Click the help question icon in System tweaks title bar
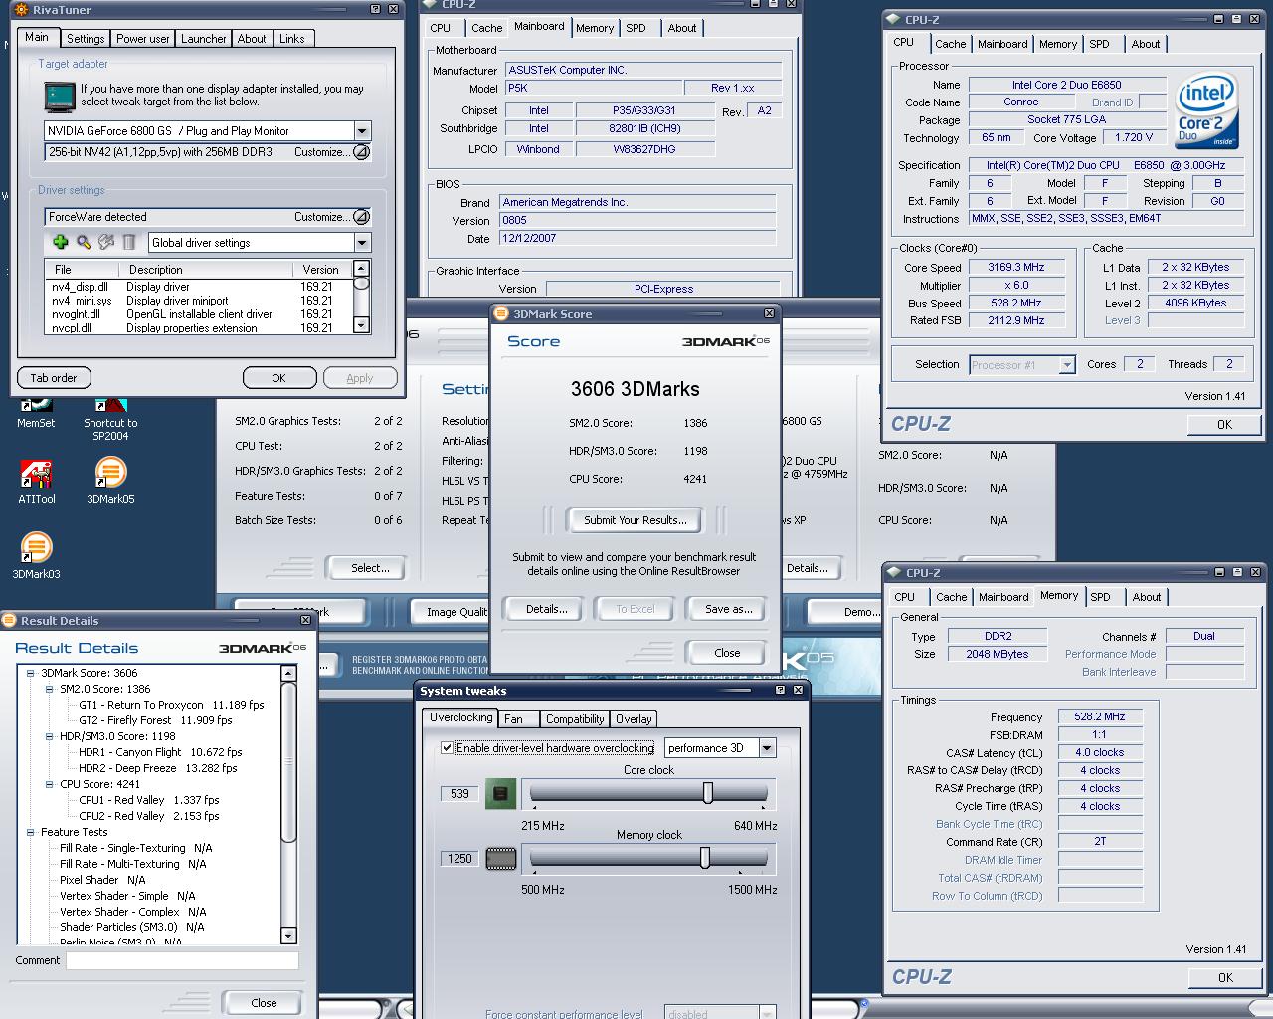 [x=780, y=690]
